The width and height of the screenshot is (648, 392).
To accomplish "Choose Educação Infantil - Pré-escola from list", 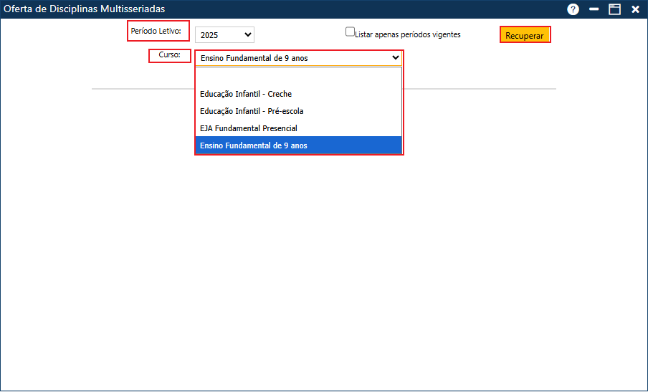I will pos(252,111).
